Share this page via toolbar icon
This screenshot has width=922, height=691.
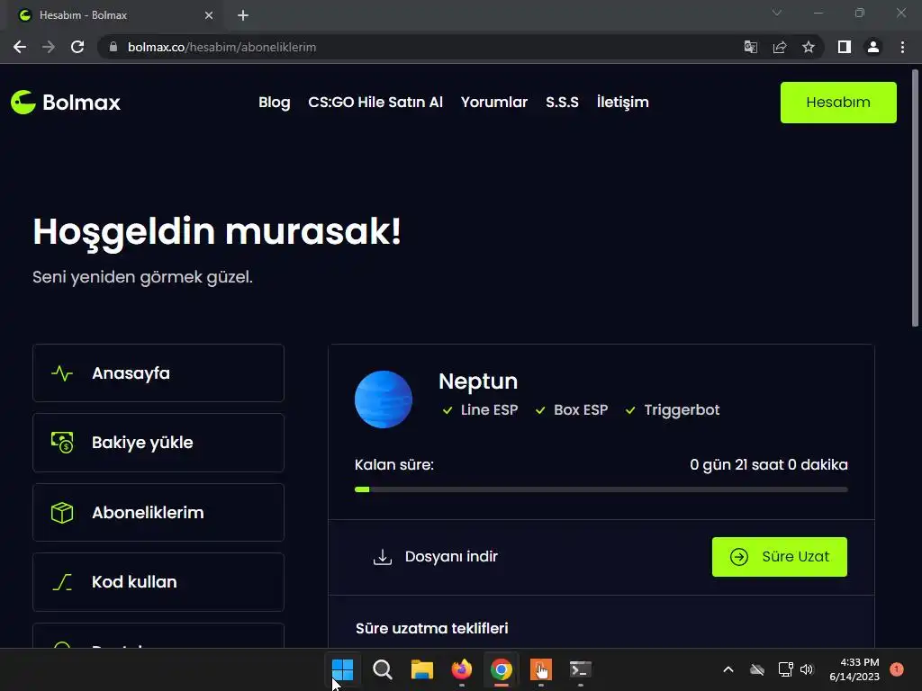tap(780, 47)
